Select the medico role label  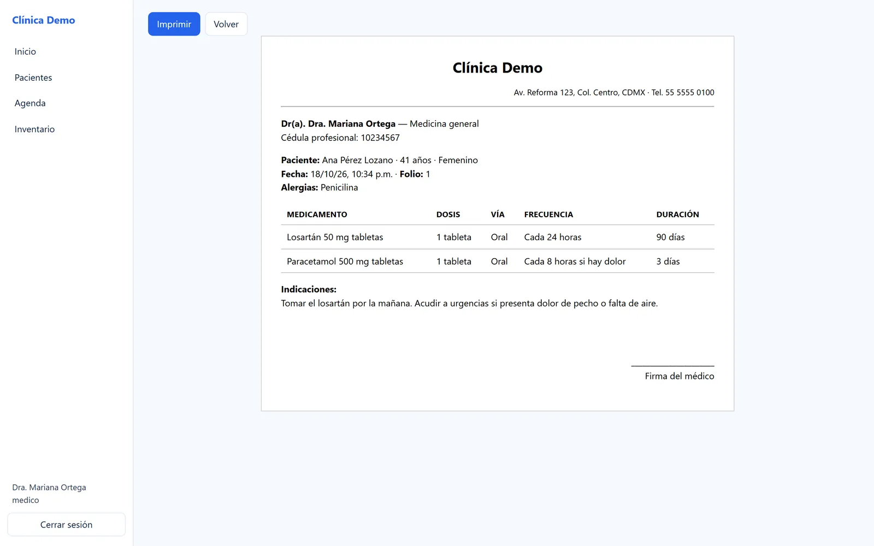coord(26,500)
